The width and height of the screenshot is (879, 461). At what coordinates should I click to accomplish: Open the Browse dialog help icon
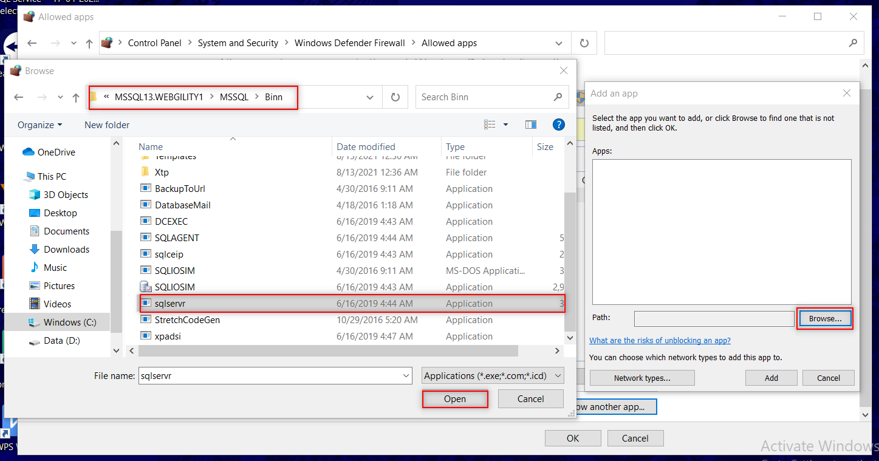click(559, 125)
